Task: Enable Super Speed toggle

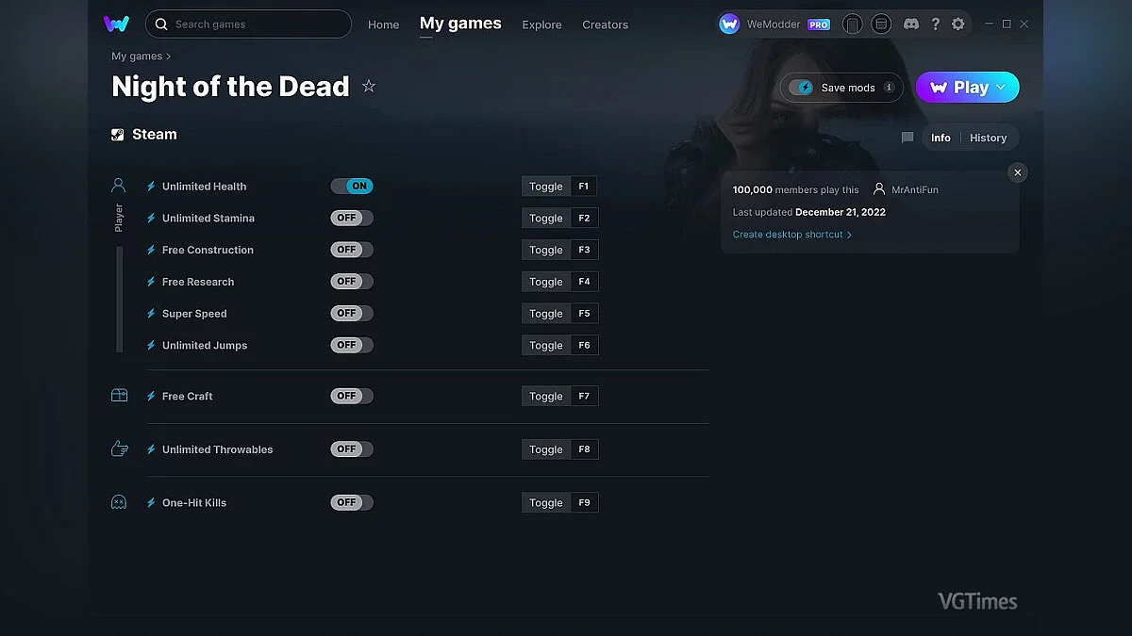Action: pos(352,314)
